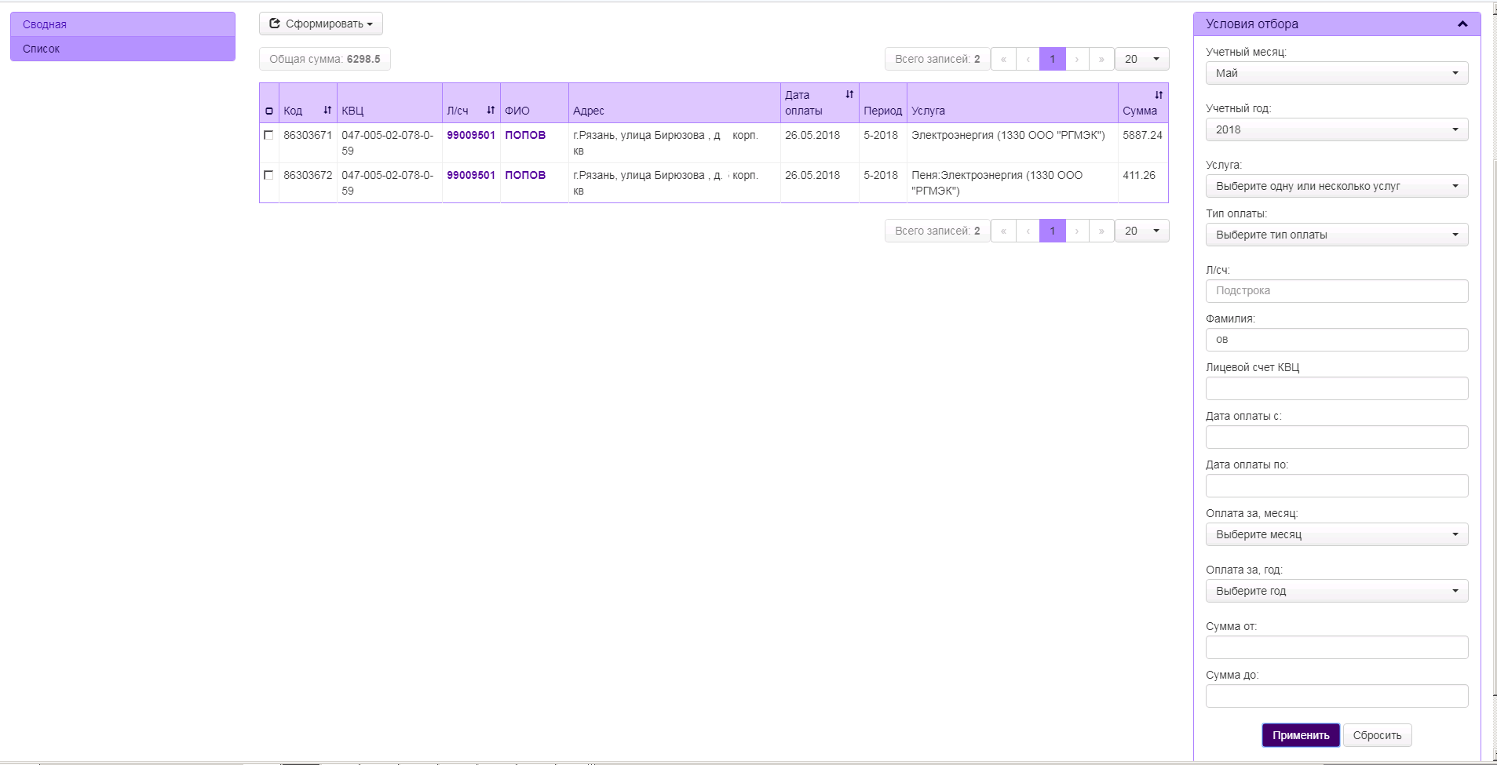
Task: Focus the Сумма от input field
Action: coord(1337,647)
